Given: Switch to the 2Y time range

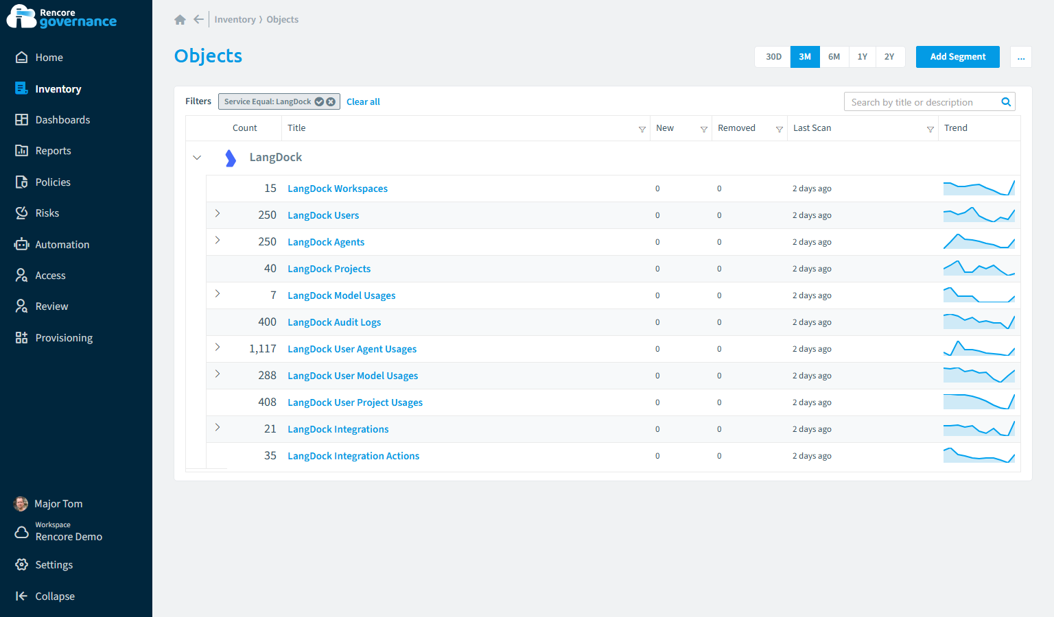Looking at the screenshot, I should coord(889,57).
